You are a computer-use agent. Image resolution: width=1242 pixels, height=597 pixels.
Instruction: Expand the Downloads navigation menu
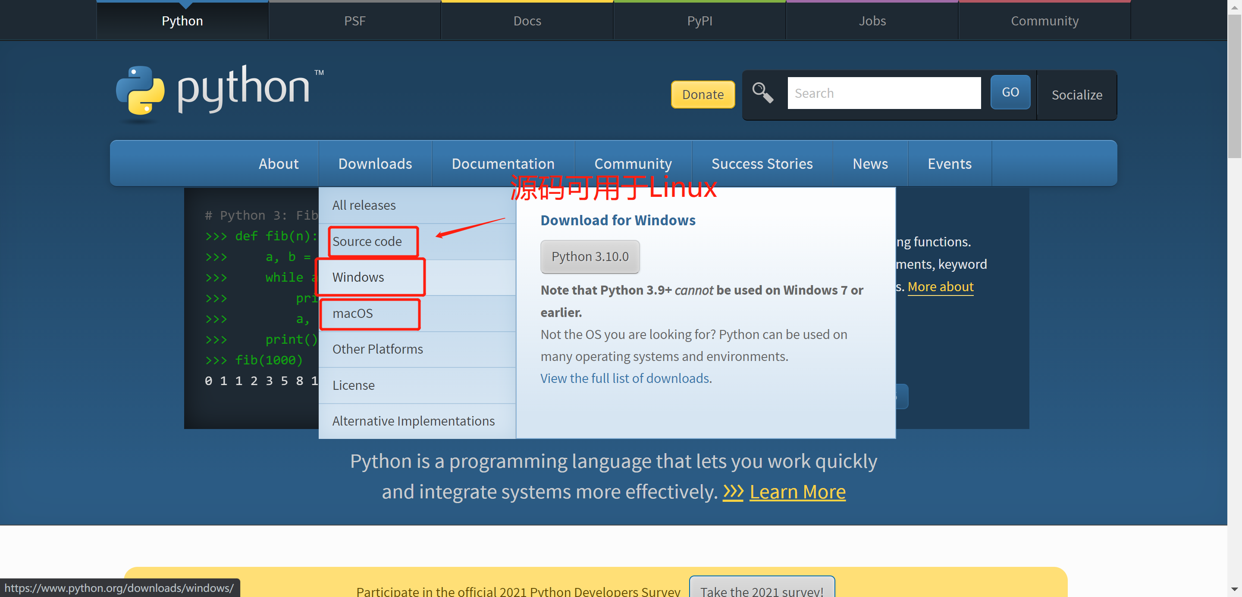pos(375,164)
